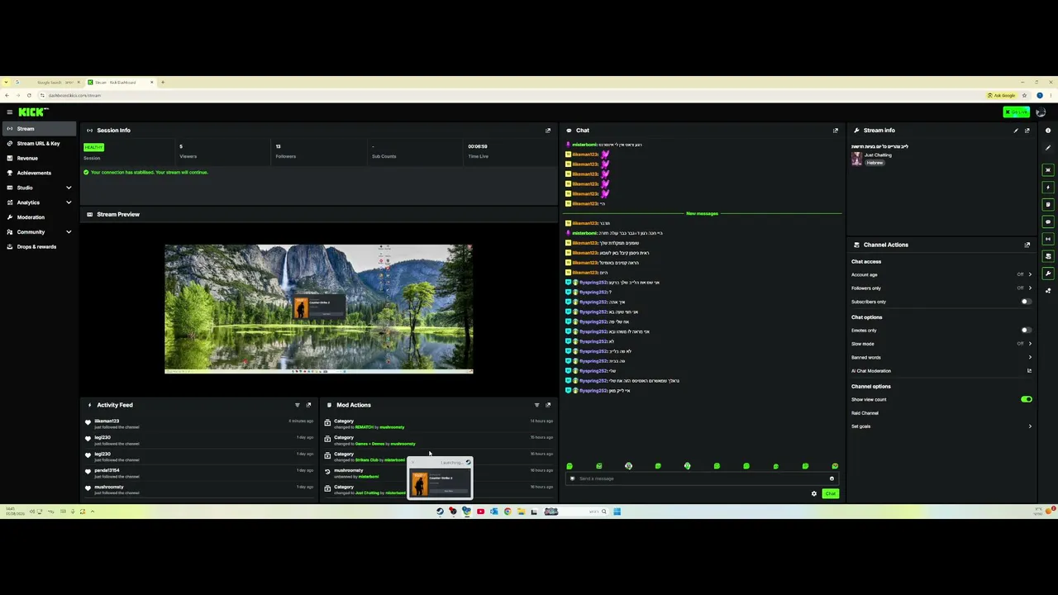
Task: Pop out the Stream info panel
Action: (x=1027, y=131)
